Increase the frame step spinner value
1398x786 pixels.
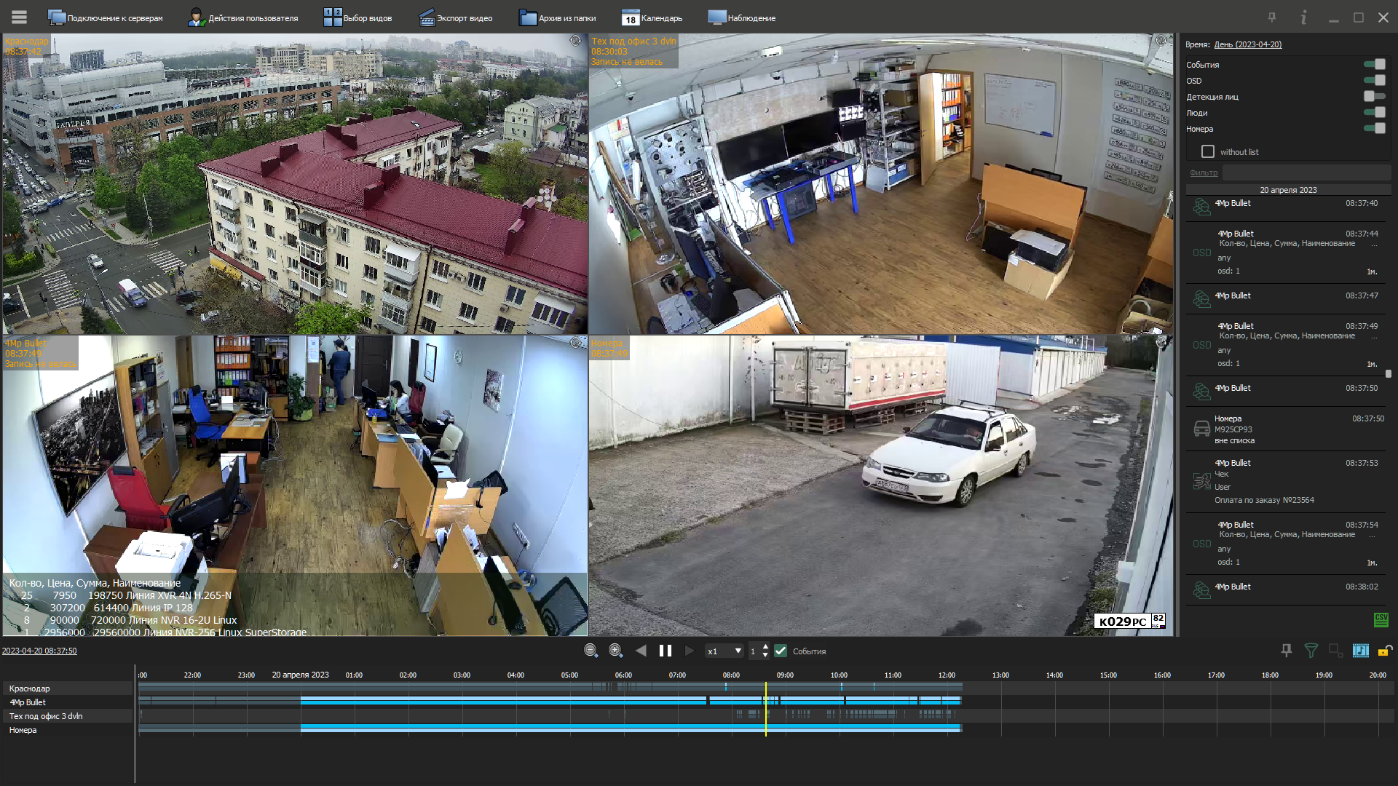[x=765, y=646]
